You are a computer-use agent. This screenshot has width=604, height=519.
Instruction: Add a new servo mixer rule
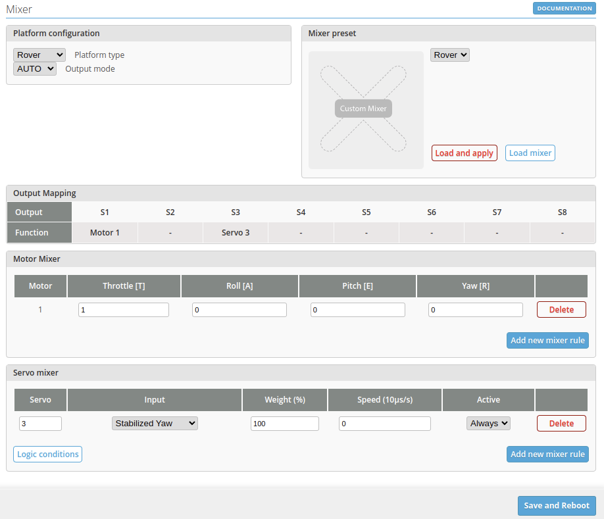click(547, 454)
